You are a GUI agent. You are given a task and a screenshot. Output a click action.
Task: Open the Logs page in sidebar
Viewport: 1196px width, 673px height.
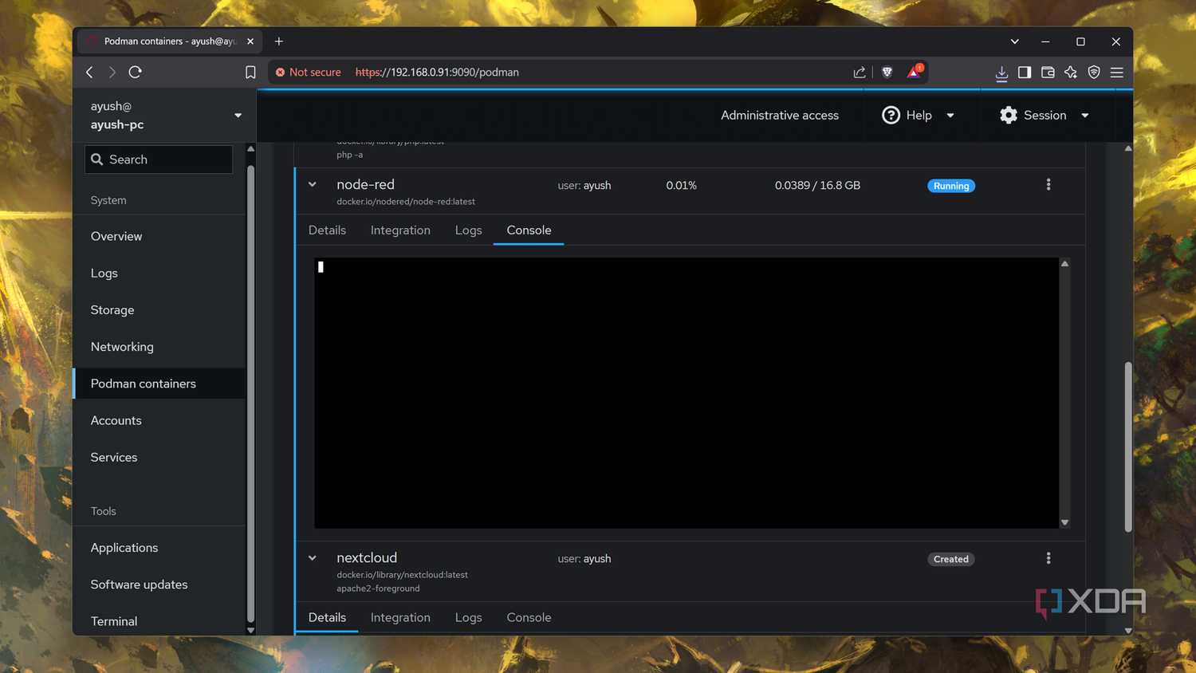pos(104,273)
